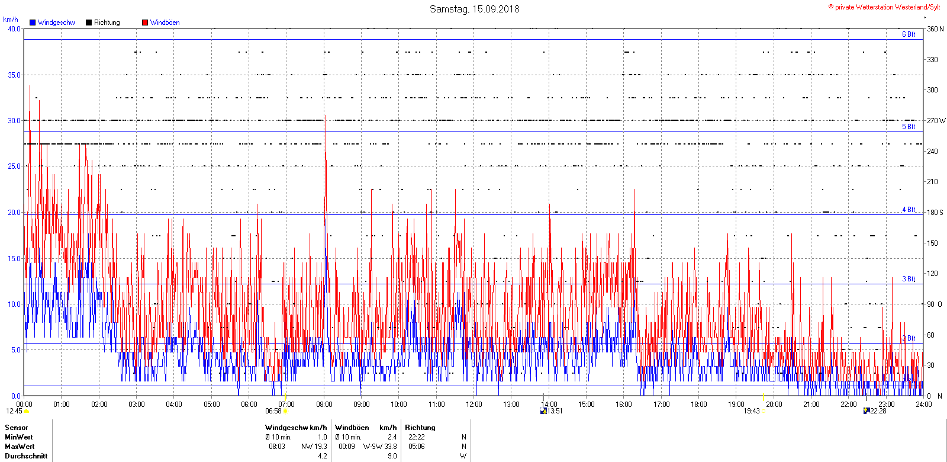
Task: Click the 21:00 time axis label
Action: pyautogui.click(x=811, y=405)
